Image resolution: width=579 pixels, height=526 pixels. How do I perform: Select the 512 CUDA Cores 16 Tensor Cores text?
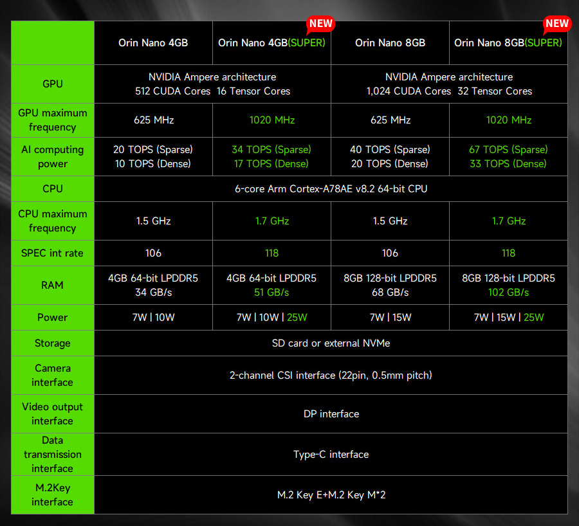[x=213, y=91]
